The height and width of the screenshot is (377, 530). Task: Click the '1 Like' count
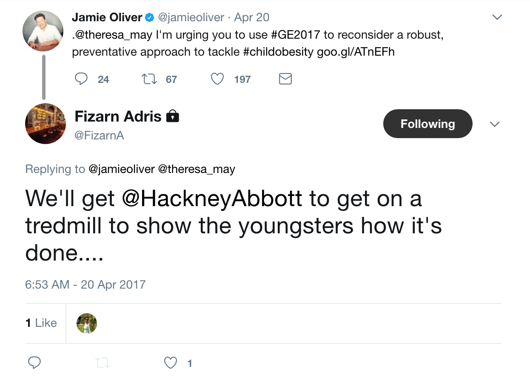pyautogui.click(x=41, y=323)
